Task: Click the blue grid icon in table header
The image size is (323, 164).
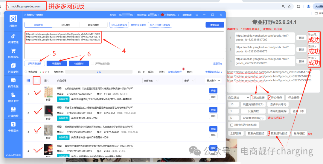Action: [x=28, y=81]
